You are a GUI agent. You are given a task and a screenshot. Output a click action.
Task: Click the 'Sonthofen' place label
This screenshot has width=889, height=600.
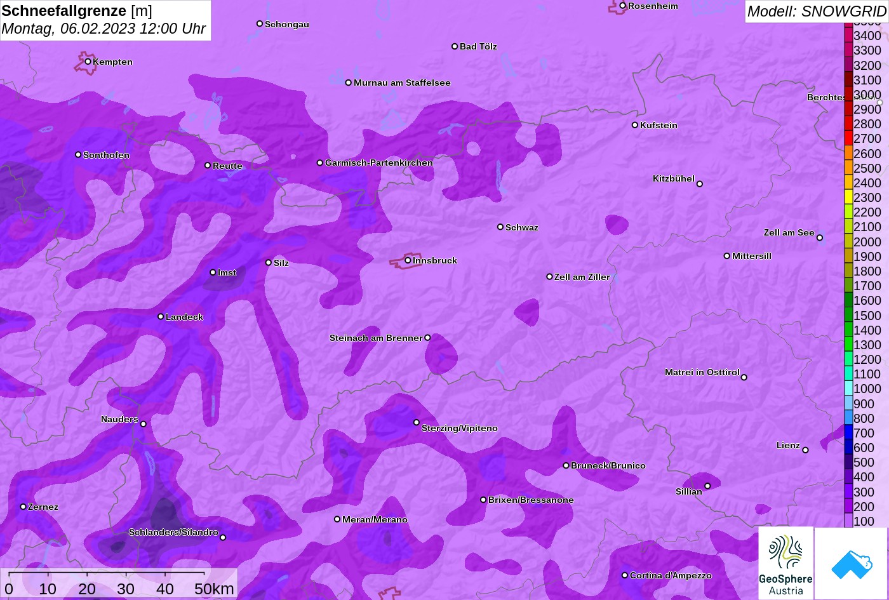[106, 155]
